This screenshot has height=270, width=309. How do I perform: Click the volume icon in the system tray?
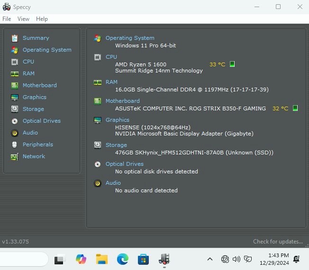(236, 259)
